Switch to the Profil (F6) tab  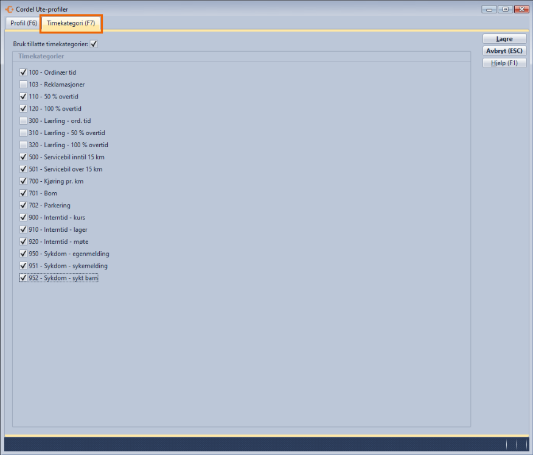point(24,23)
